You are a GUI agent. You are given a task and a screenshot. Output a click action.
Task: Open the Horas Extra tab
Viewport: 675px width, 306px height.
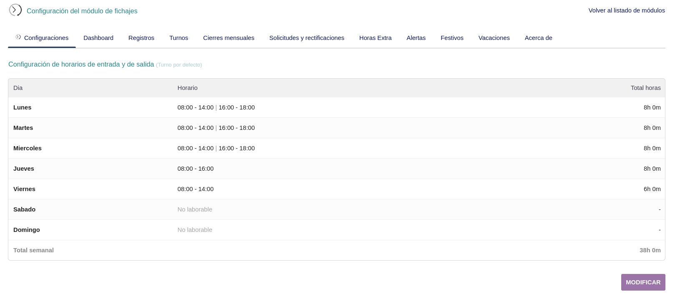(x=375, y=38)
